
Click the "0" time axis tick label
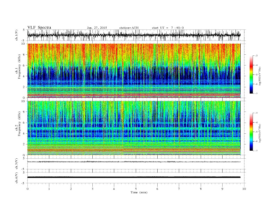coord(27,189)
